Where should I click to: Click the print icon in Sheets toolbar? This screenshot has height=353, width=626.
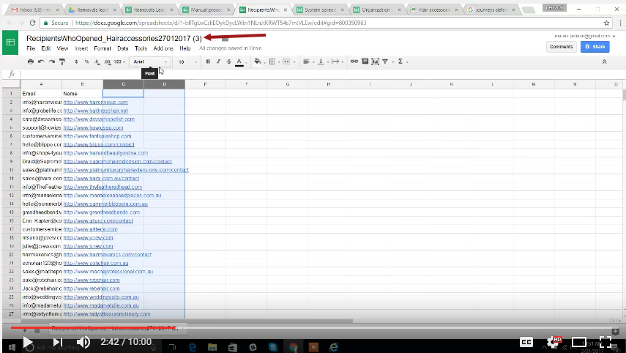click(x=31, y=62)
